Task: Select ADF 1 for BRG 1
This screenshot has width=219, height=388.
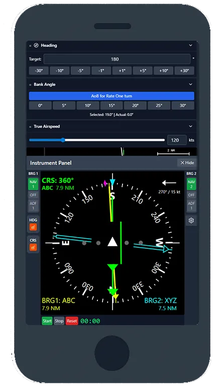Action: (x=33, y=206)
